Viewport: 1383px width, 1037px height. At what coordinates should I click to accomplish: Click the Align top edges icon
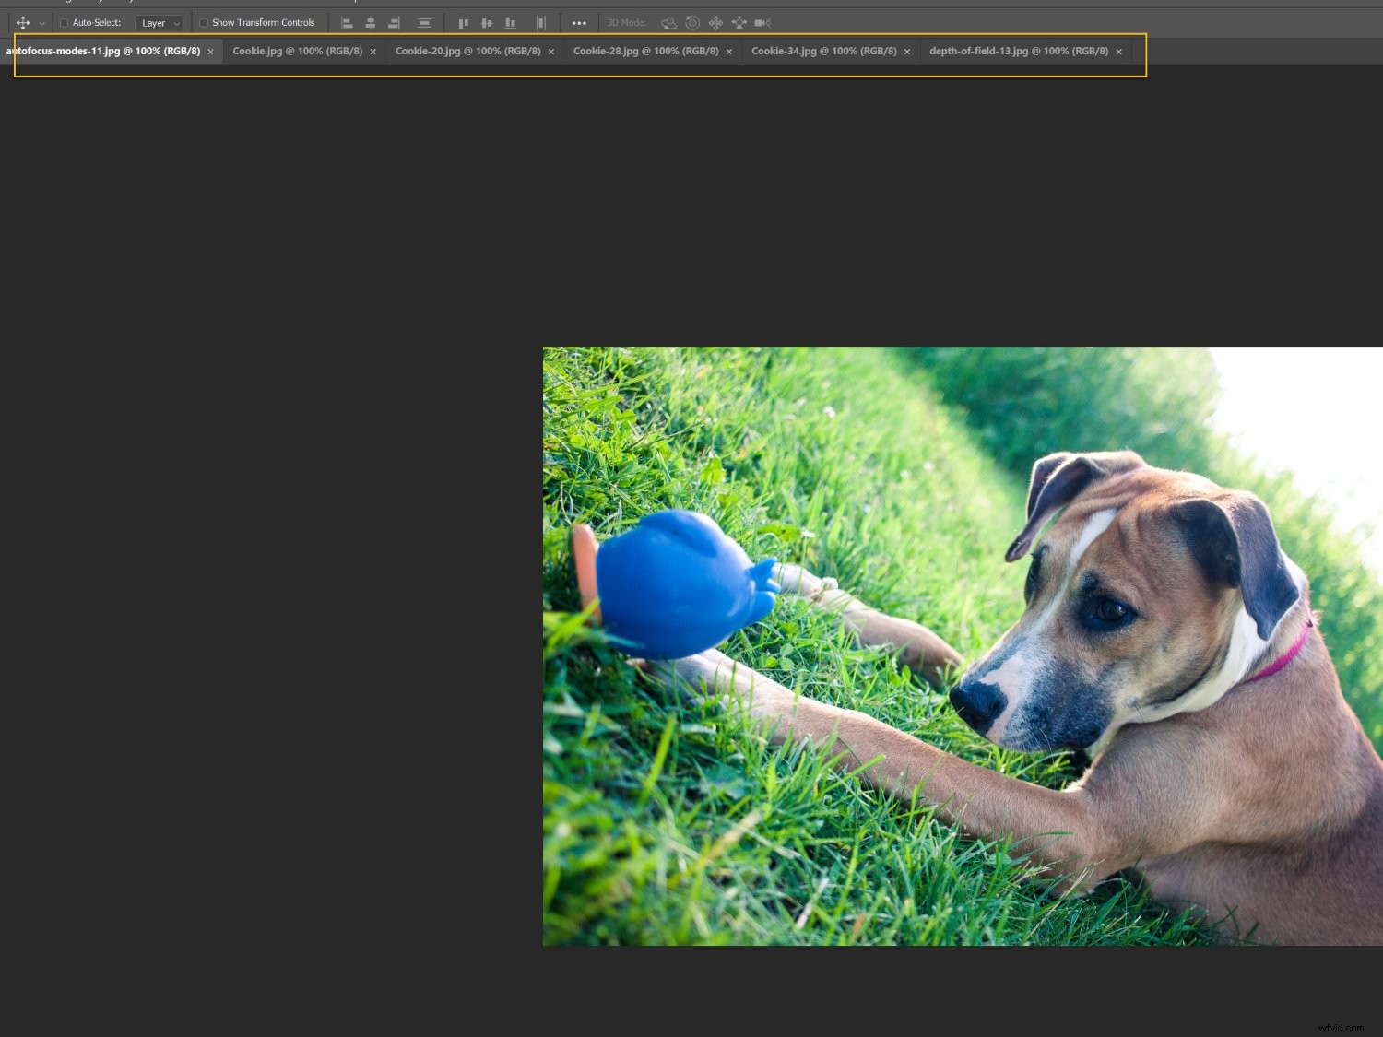click(462, 22)
